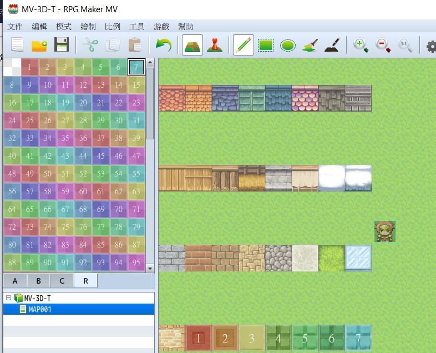Click the cobblestone floor tile on map
Screen dimensions: 436x353
[278, 258]
